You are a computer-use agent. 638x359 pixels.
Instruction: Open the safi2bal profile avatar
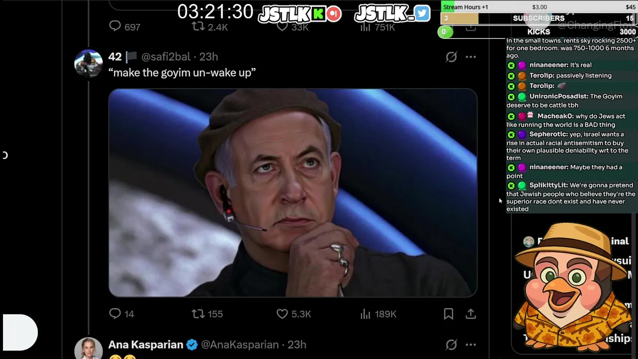88,63
